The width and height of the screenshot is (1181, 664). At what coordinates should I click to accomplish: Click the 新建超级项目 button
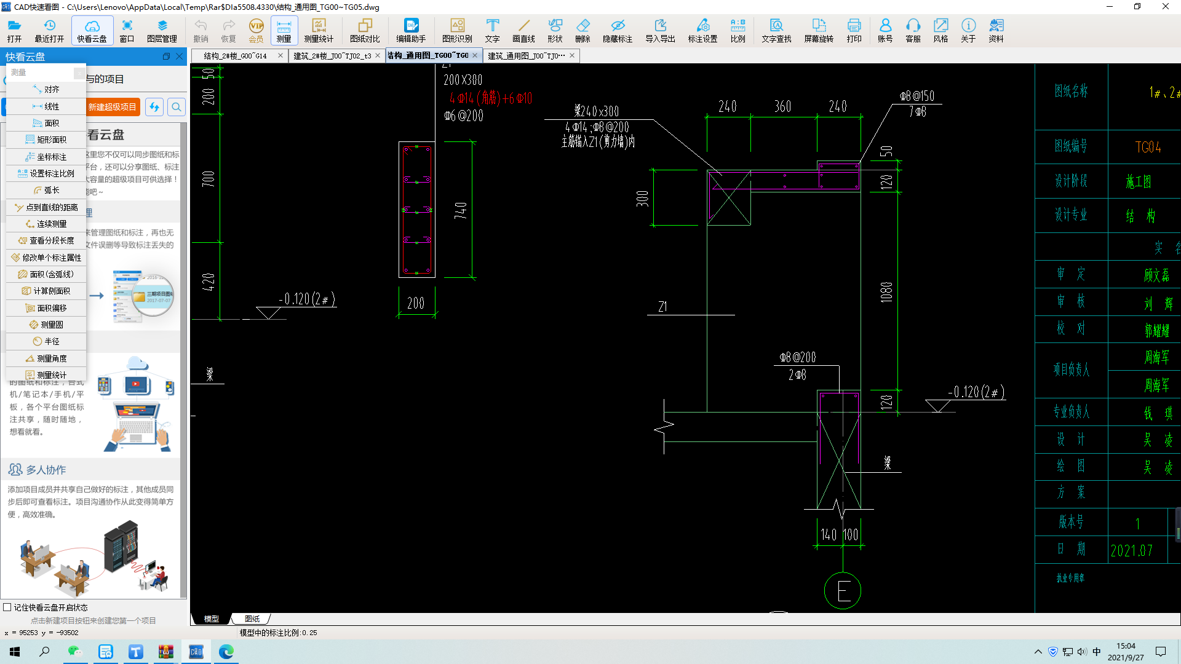[113, 107]
